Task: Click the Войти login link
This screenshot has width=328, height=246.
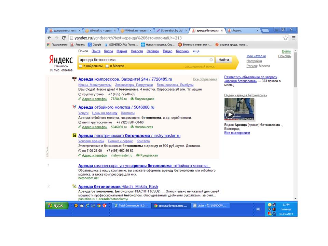Action: tap(286, 52)
